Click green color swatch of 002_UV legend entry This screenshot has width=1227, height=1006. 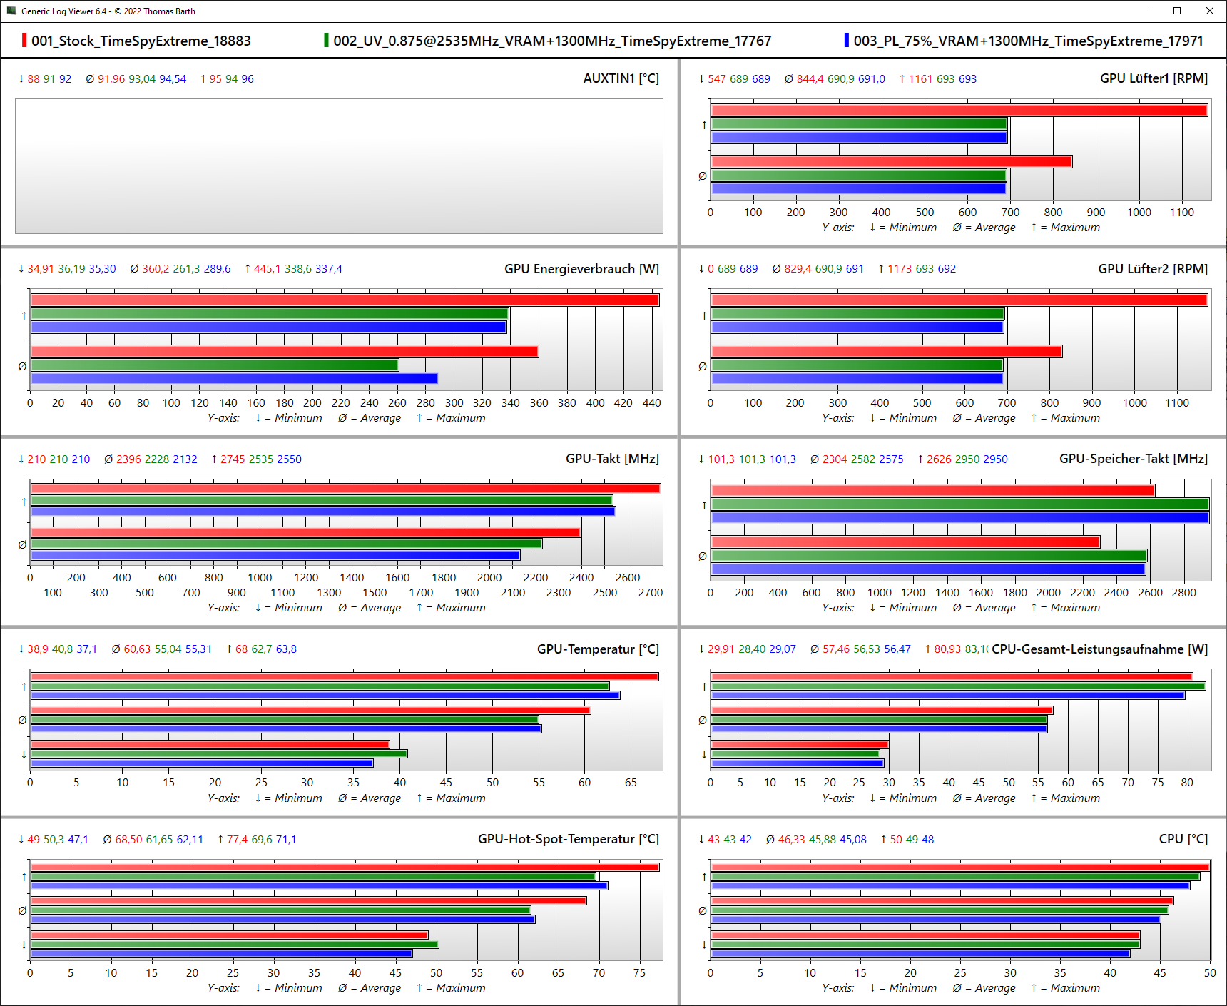[326, 41]
